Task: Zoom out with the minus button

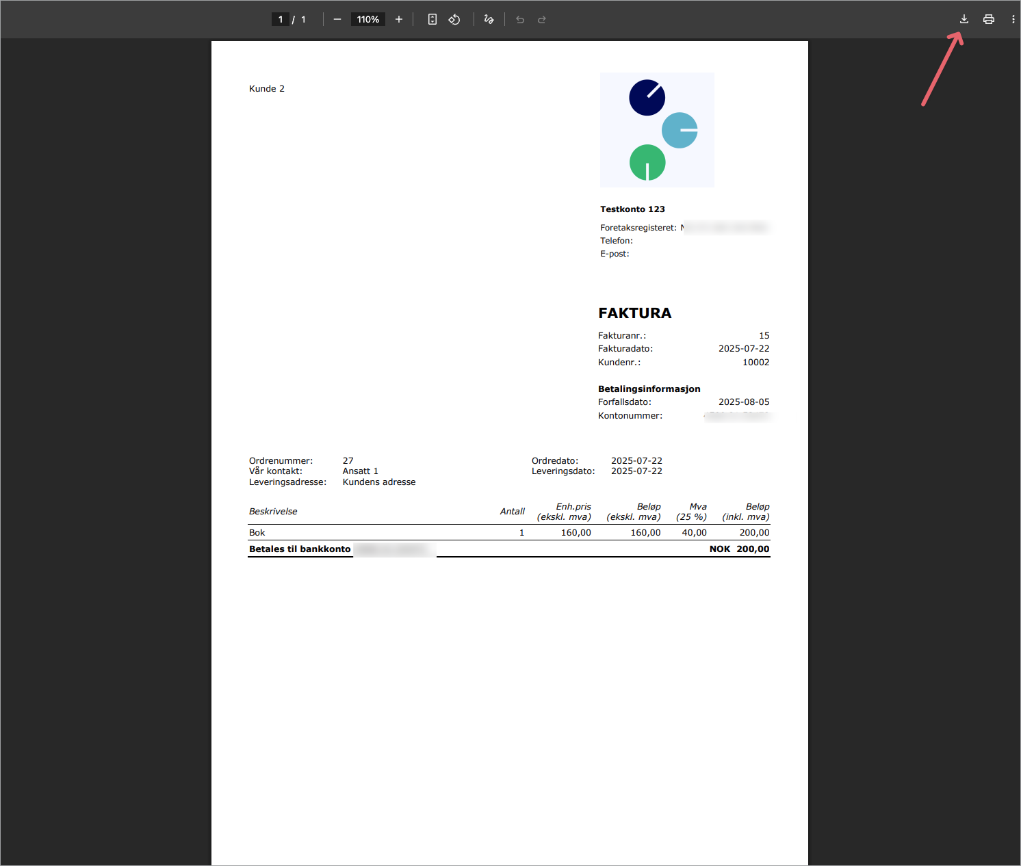Action: [337, 19]
